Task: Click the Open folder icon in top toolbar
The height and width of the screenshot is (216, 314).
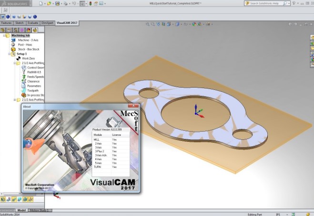Action: (x=49, y=3)
